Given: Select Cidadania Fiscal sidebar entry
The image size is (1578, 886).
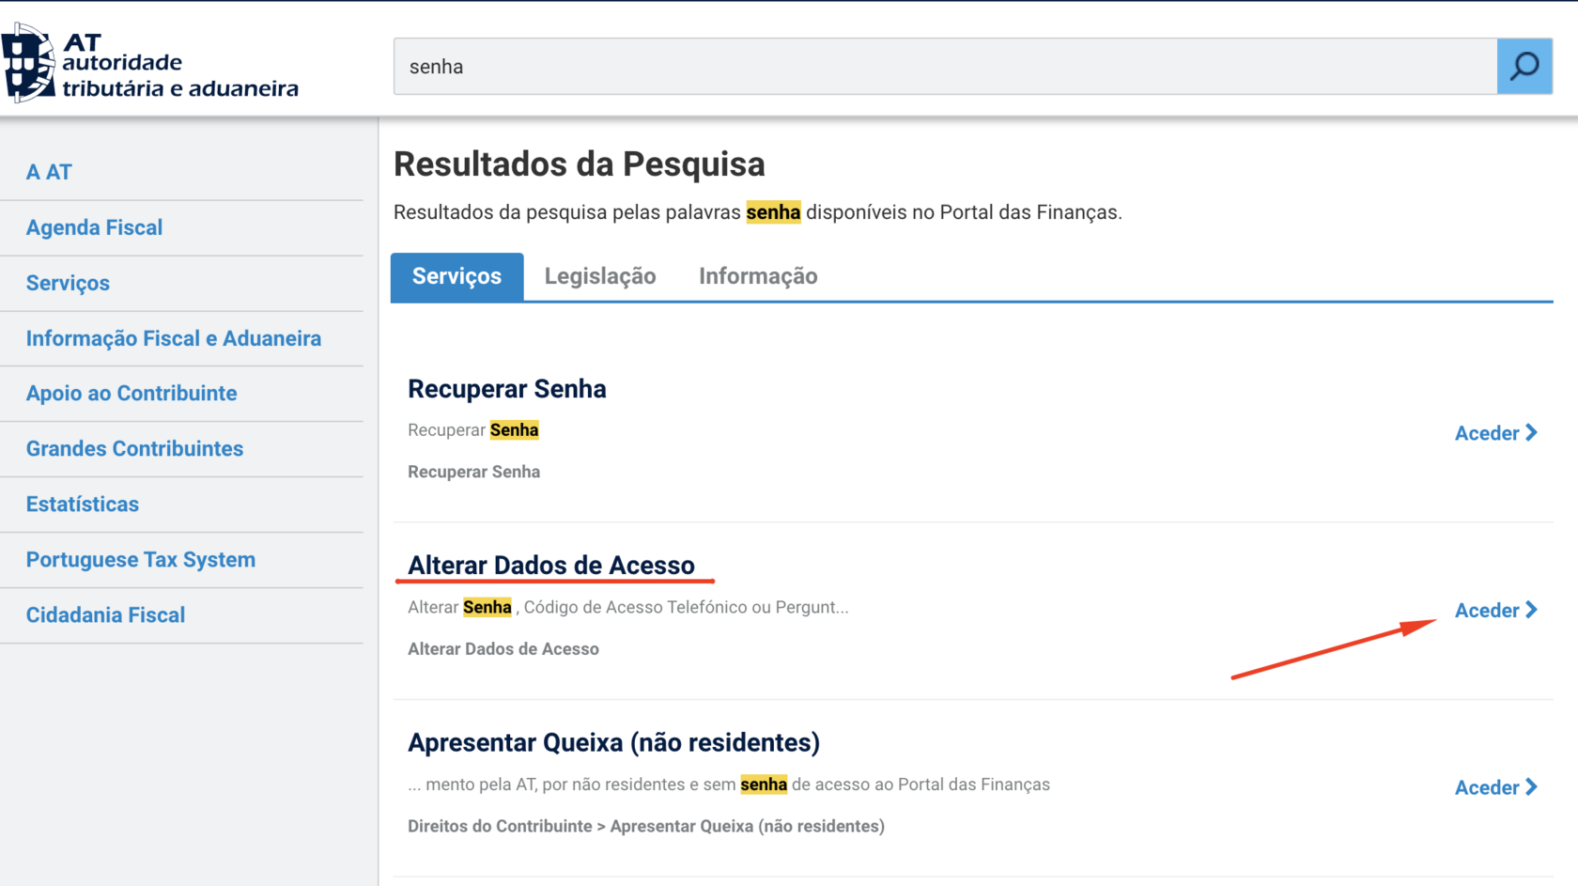Looking at the screenshot, I should click(105, 614).
